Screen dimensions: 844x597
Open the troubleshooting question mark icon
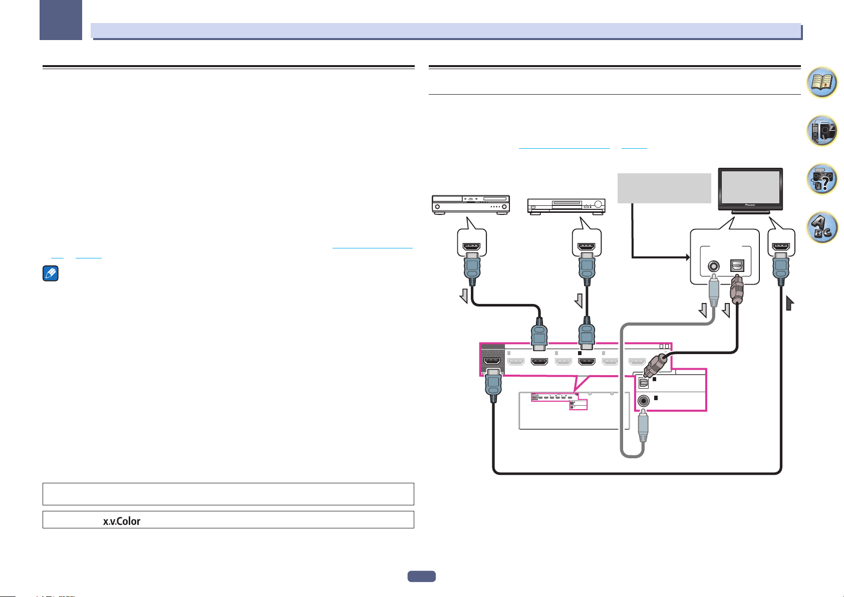pos(822,179)
